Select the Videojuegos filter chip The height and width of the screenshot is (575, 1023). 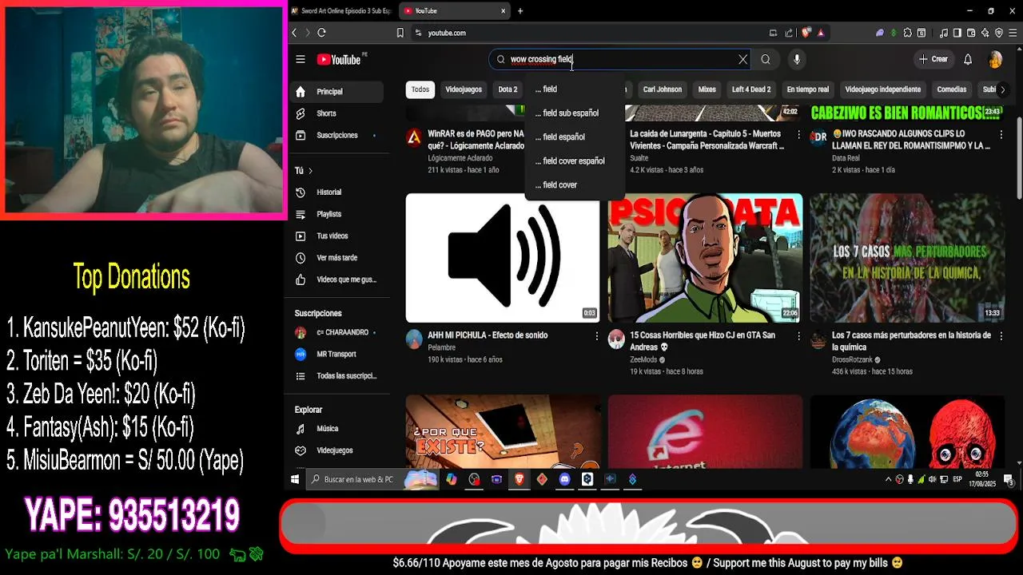464,89
